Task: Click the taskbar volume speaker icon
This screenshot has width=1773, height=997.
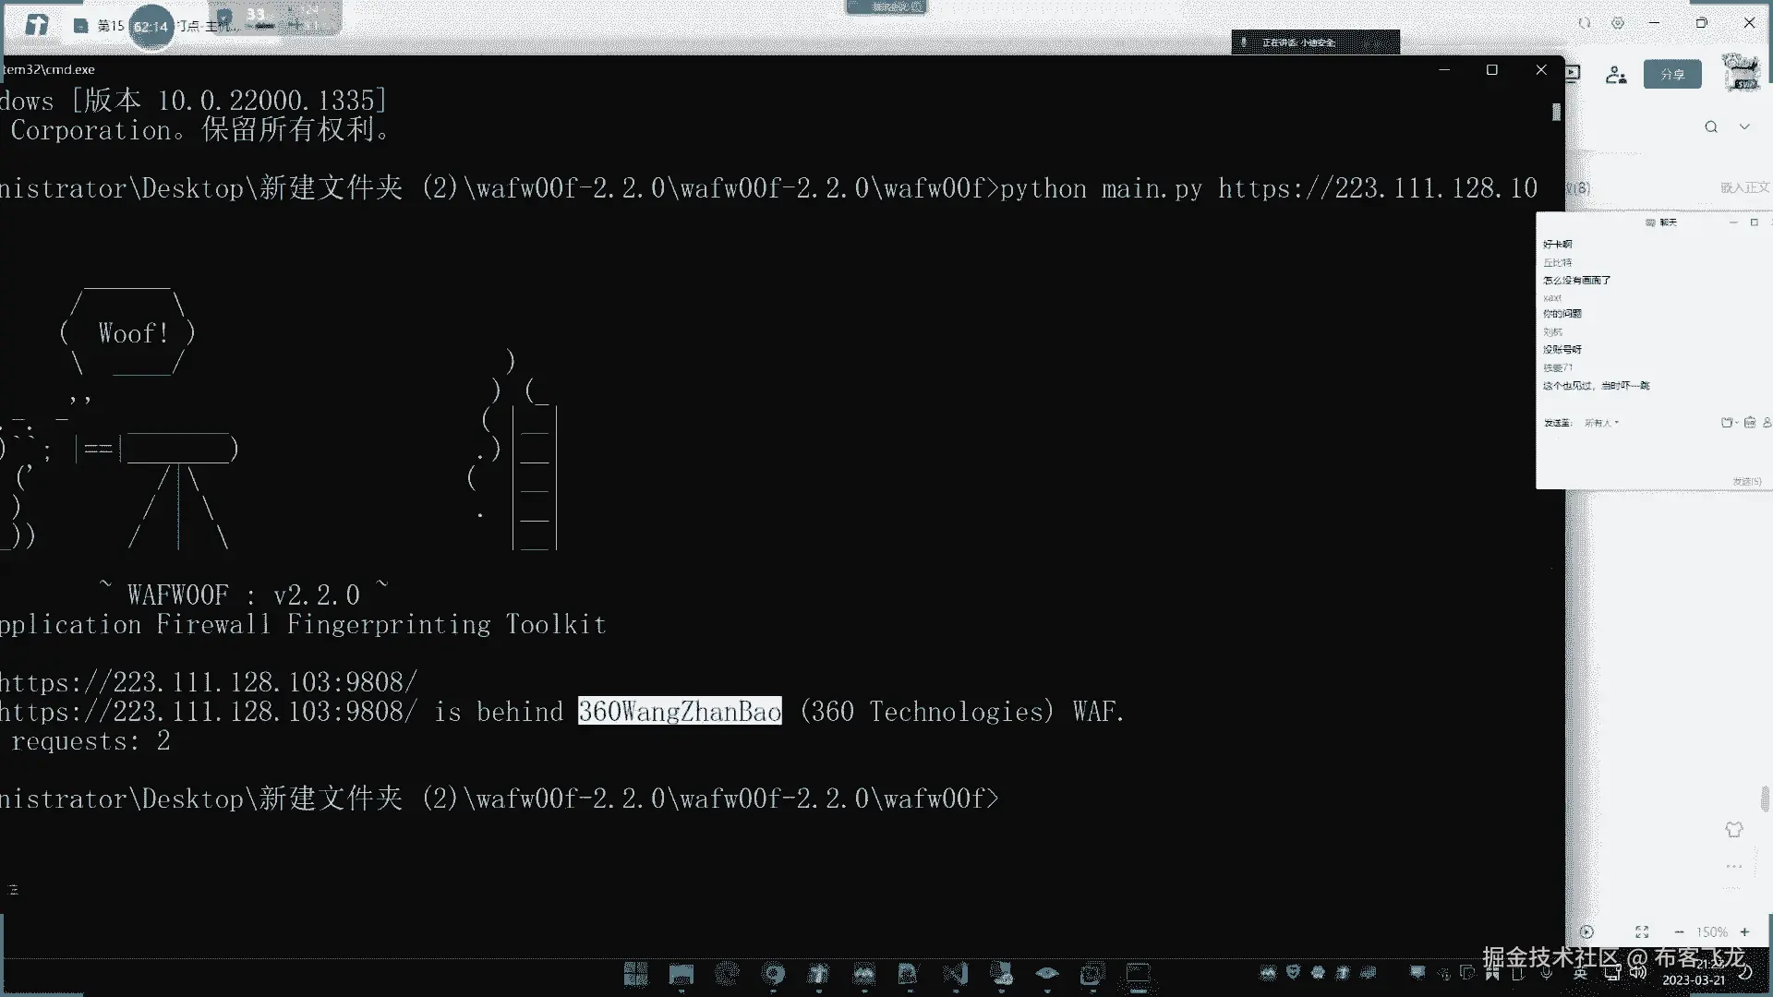Action: (x=1638, y=972)
